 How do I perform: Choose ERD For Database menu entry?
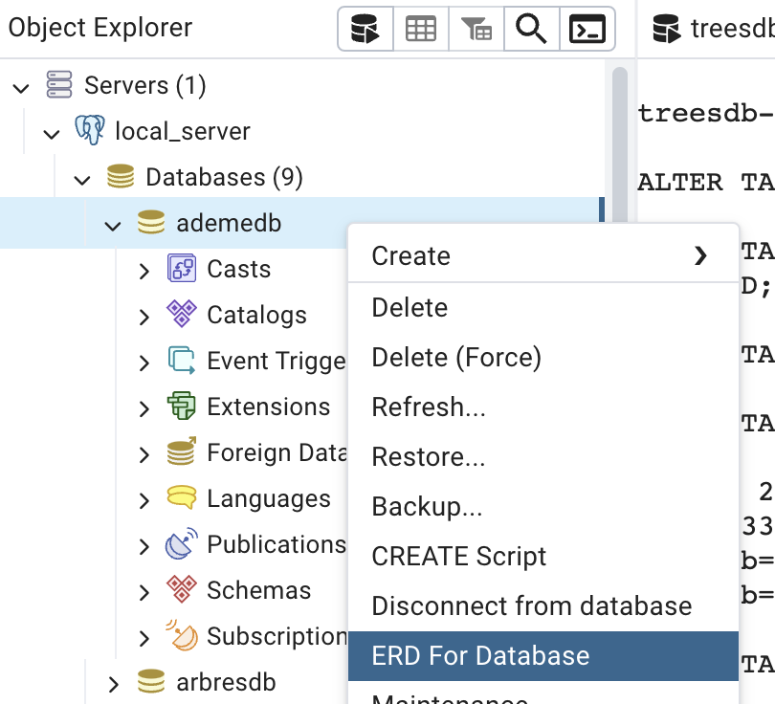coord(480,655)
